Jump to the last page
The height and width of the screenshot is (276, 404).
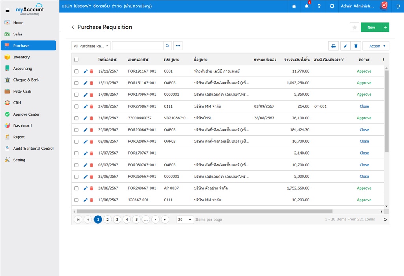(x=165, y=220)
